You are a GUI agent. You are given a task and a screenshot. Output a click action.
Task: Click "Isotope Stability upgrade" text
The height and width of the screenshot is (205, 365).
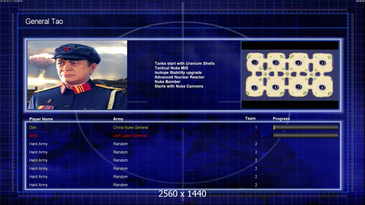178,72
